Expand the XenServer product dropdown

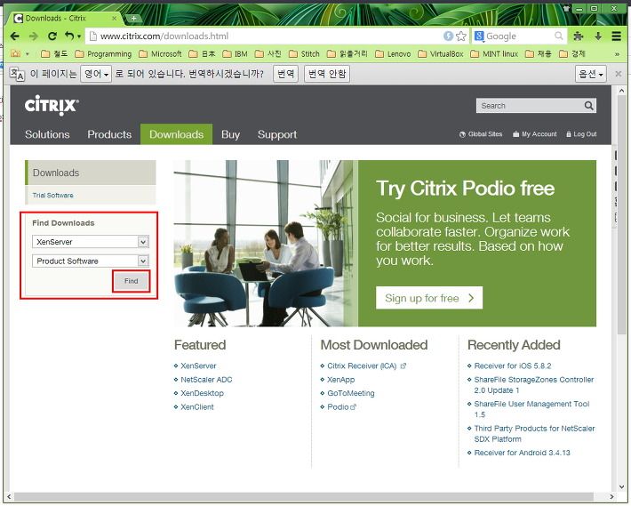click(143, 242)
